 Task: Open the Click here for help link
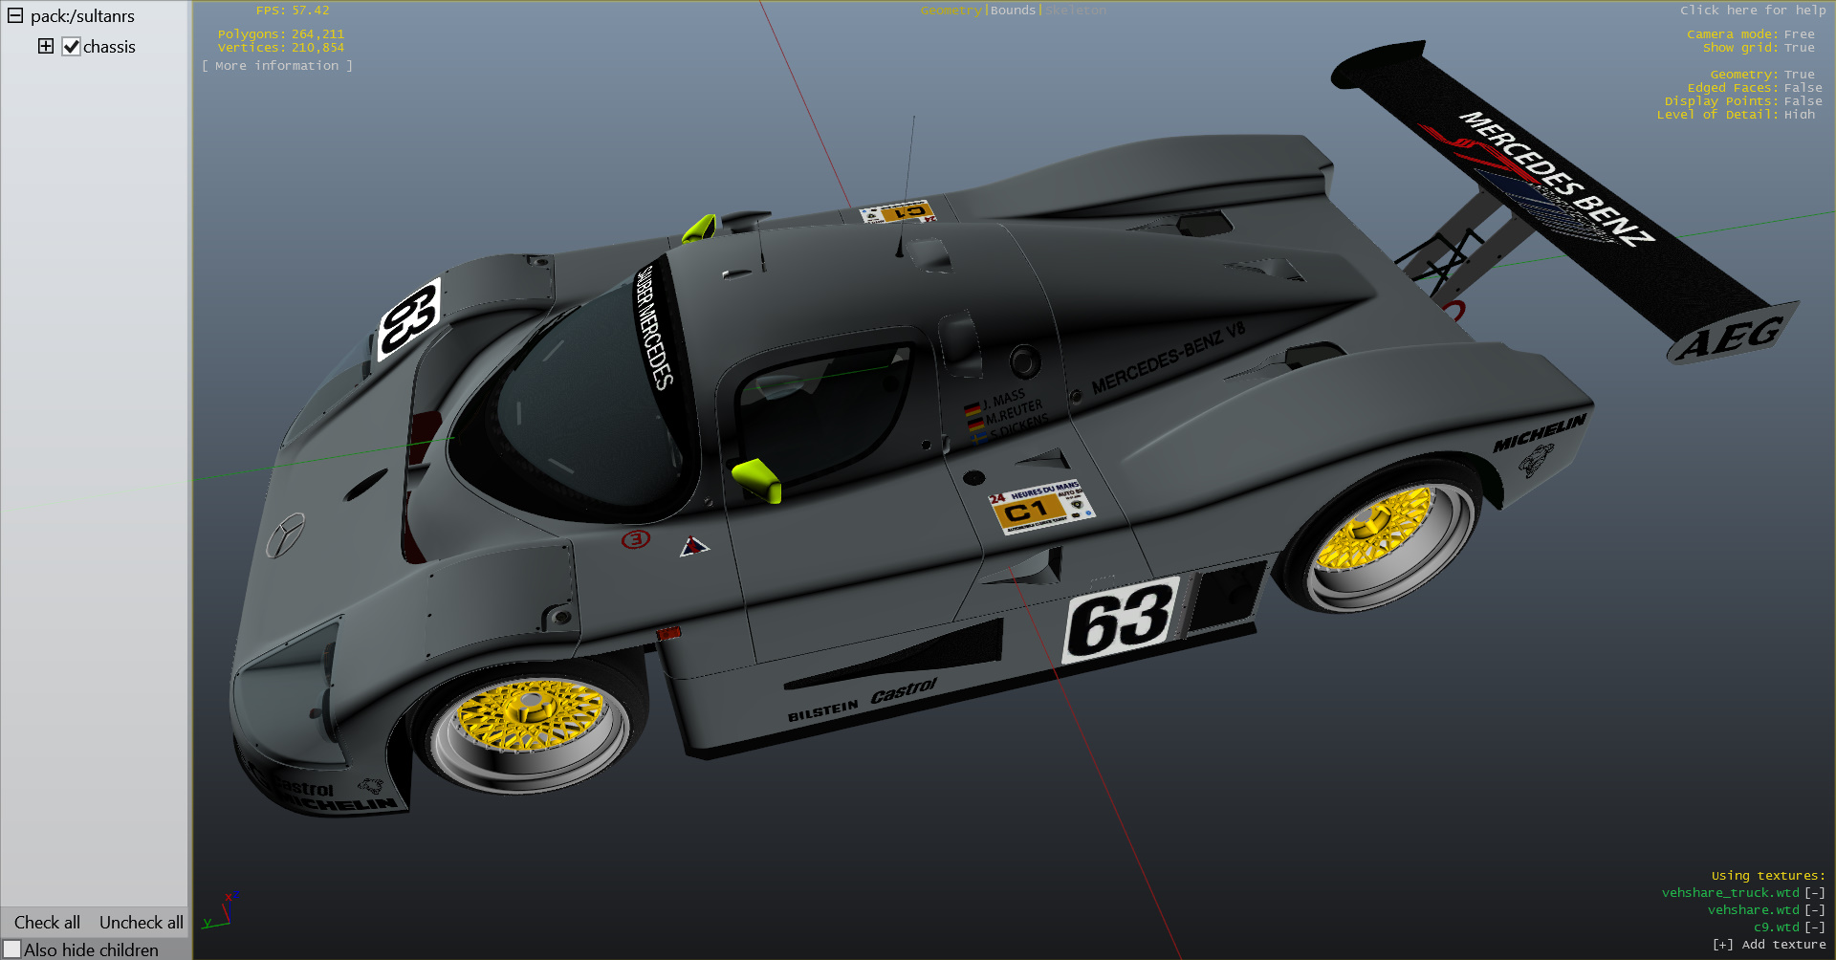(1752, 11)
